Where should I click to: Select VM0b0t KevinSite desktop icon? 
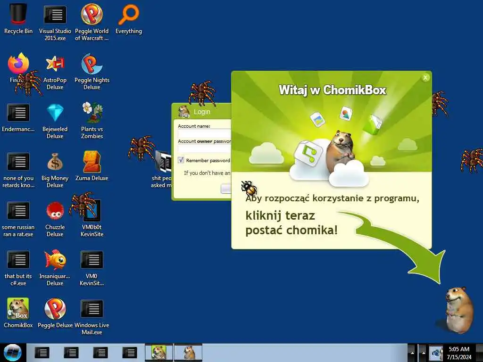coord(92,219)
